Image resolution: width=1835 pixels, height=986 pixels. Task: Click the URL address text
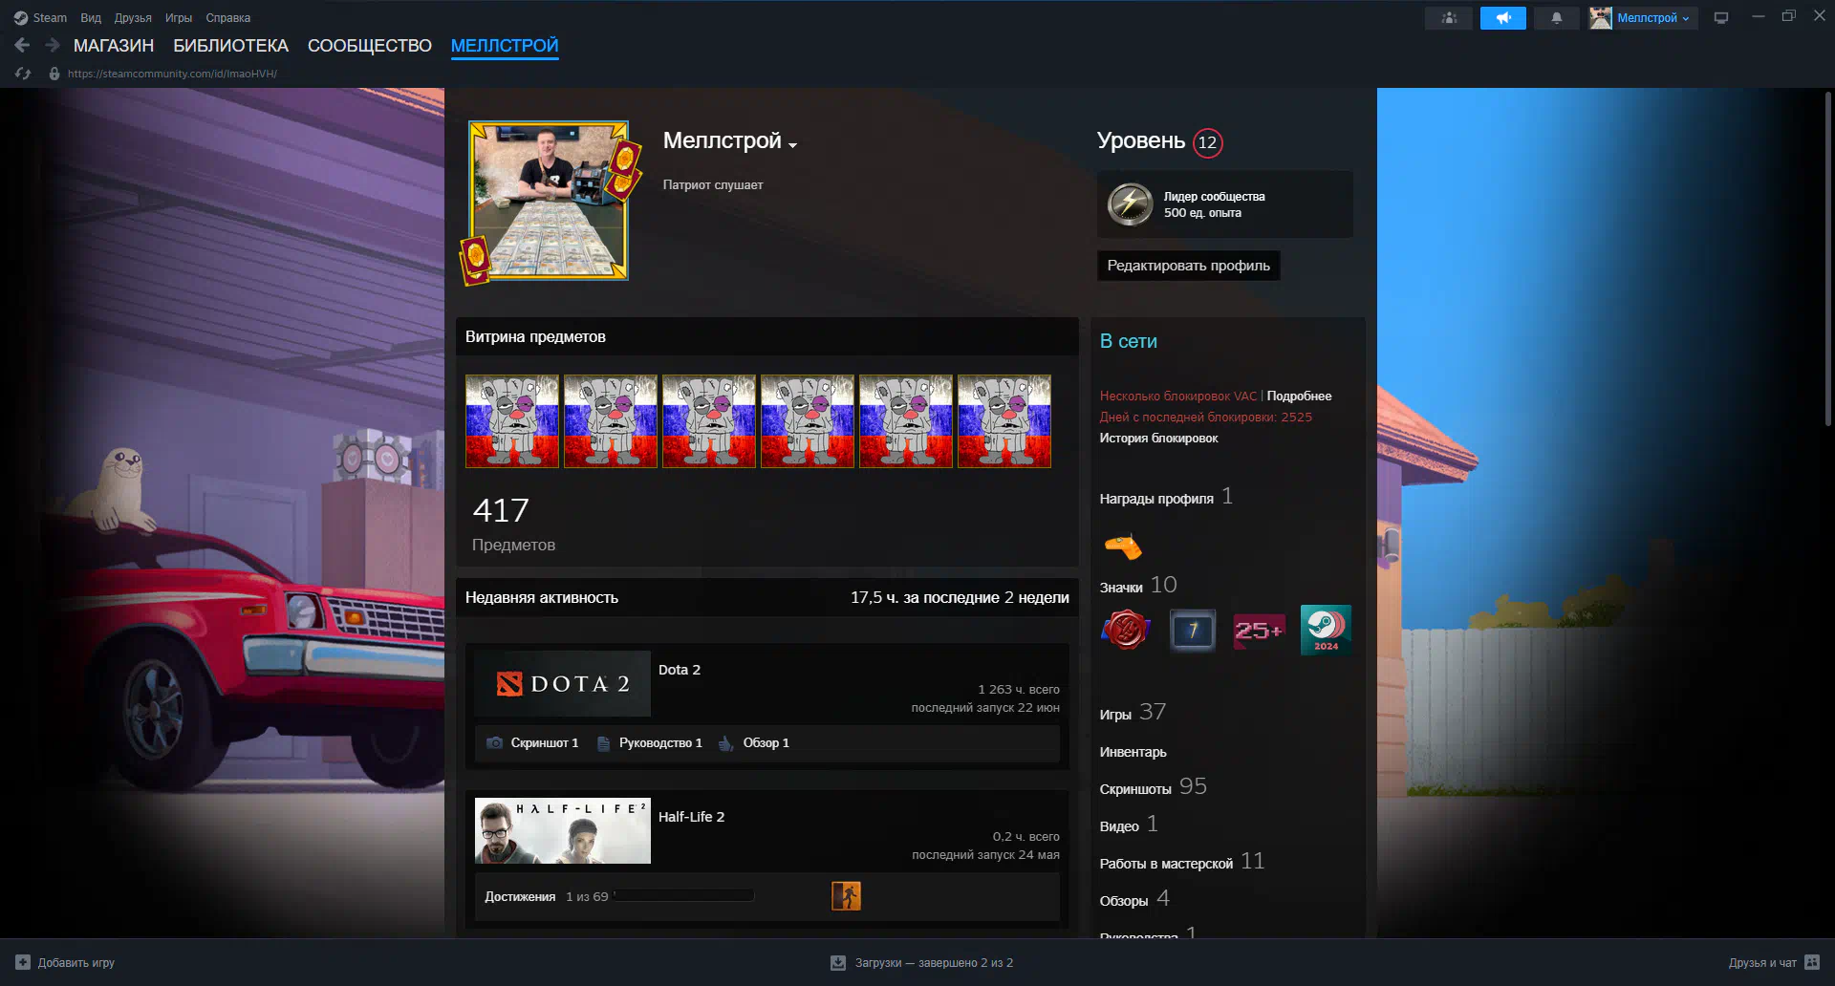(x=172, y=74)
